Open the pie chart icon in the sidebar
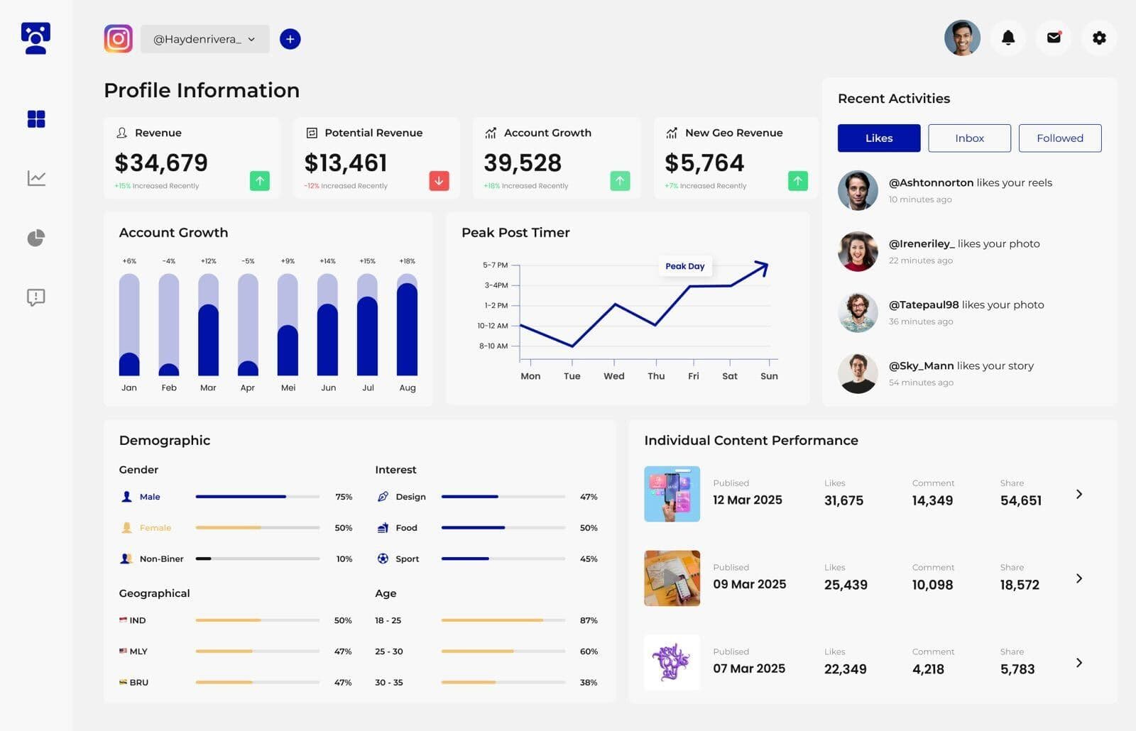The image size is (1136, 731). 35,238
